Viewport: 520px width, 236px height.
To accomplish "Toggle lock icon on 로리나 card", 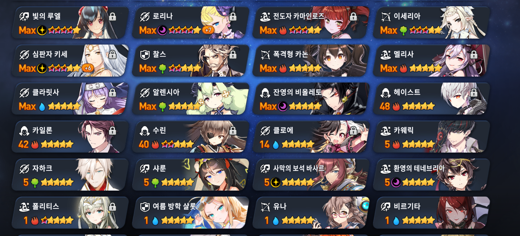I will (x=233, y=17).
